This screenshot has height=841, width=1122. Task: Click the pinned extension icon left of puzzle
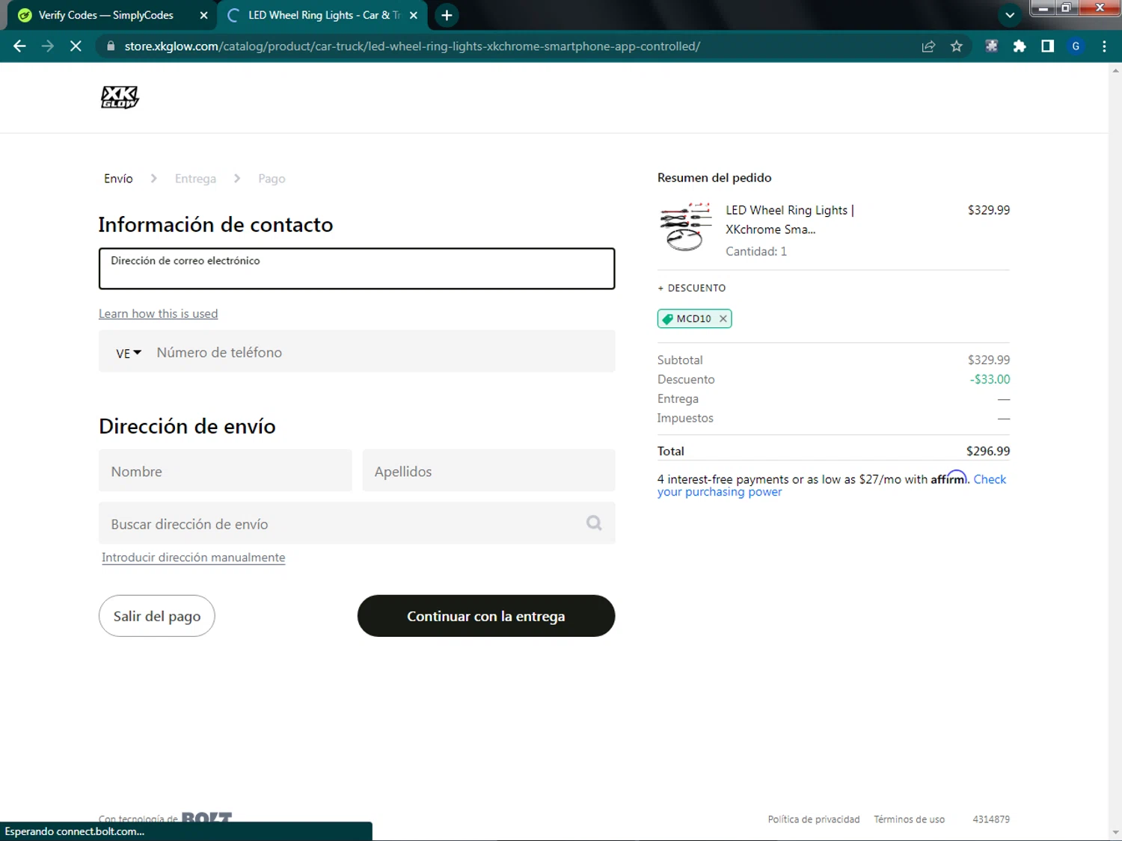[x=991, y=46]
